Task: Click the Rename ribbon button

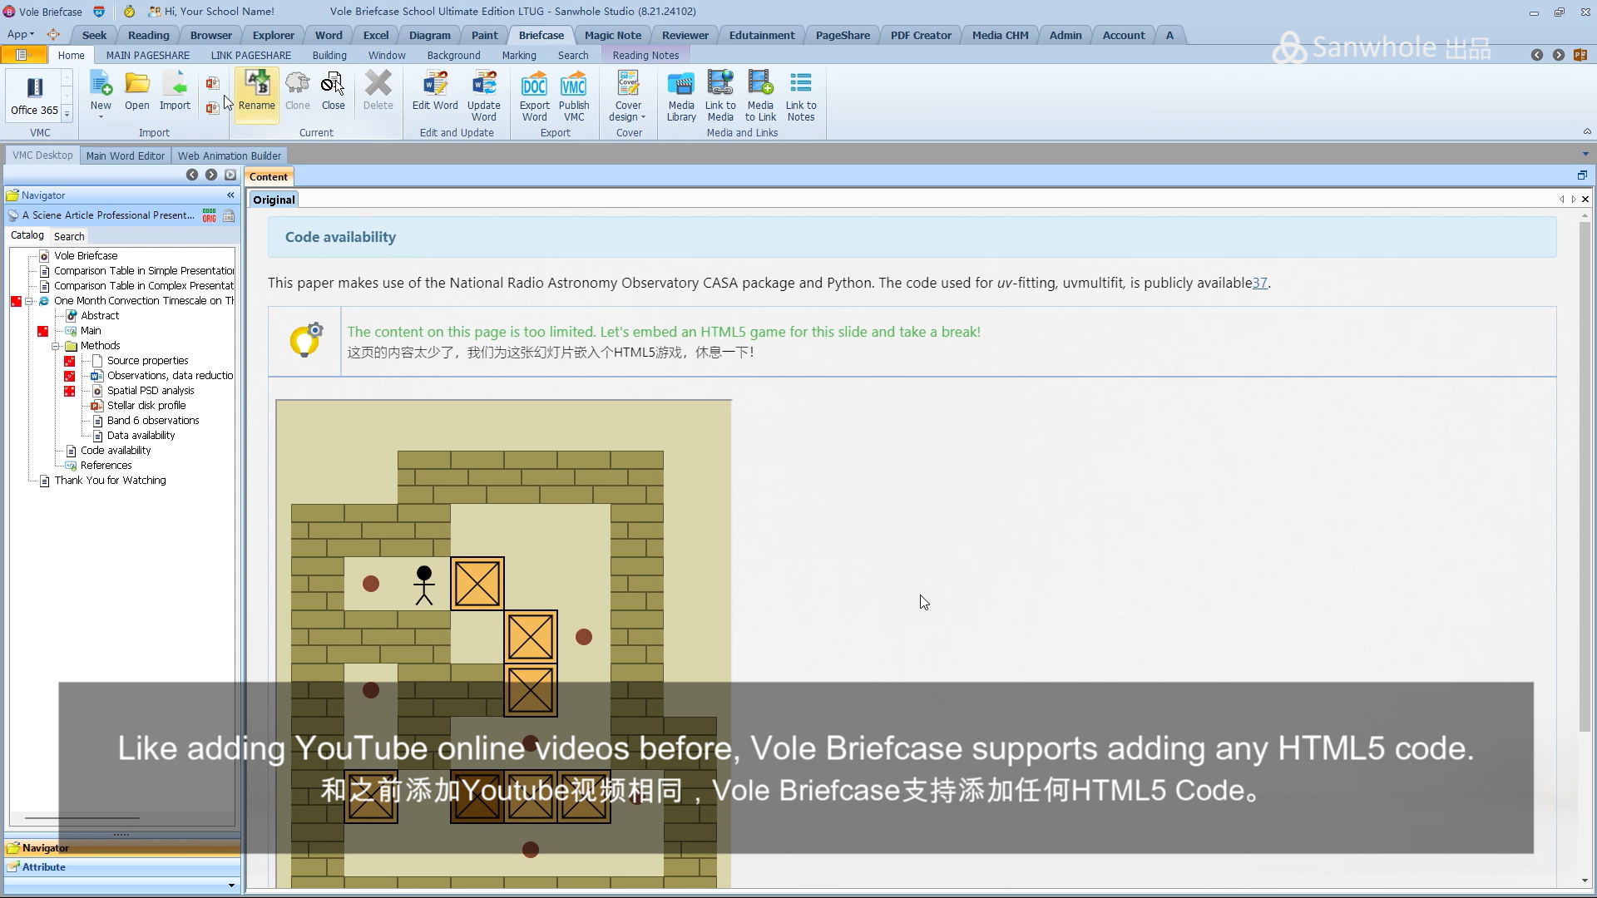Action: [256, 91]
